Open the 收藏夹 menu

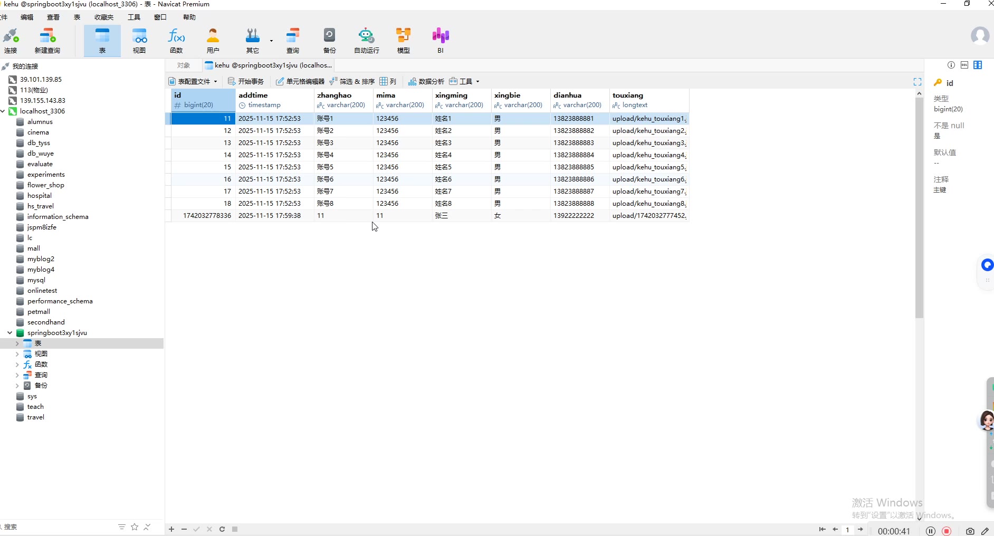pyautogui.click(x=104, y=17)
